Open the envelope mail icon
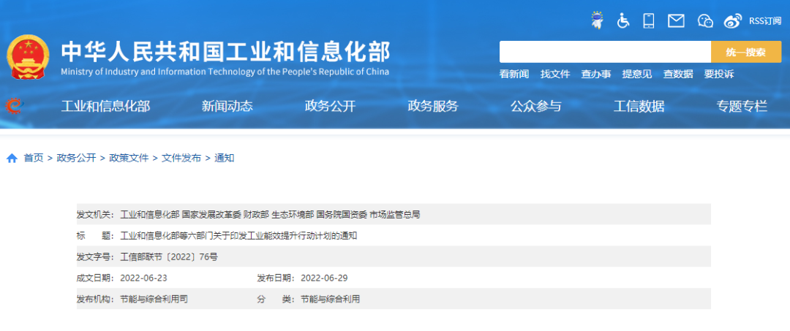790x331 pixels. [676, 20]
